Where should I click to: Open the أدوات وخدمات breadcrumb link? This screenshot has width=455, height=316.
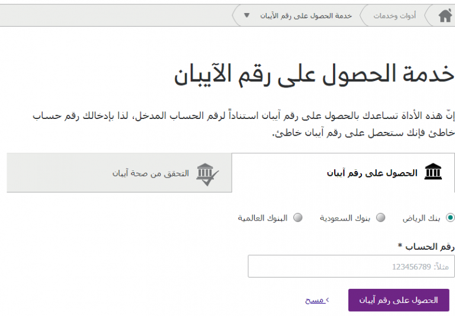point(395,15)
